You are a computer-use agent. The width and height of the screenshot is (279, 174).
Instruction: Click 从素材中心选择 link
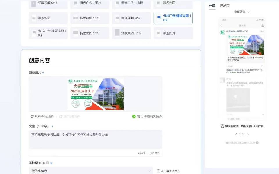coord(42,117)
